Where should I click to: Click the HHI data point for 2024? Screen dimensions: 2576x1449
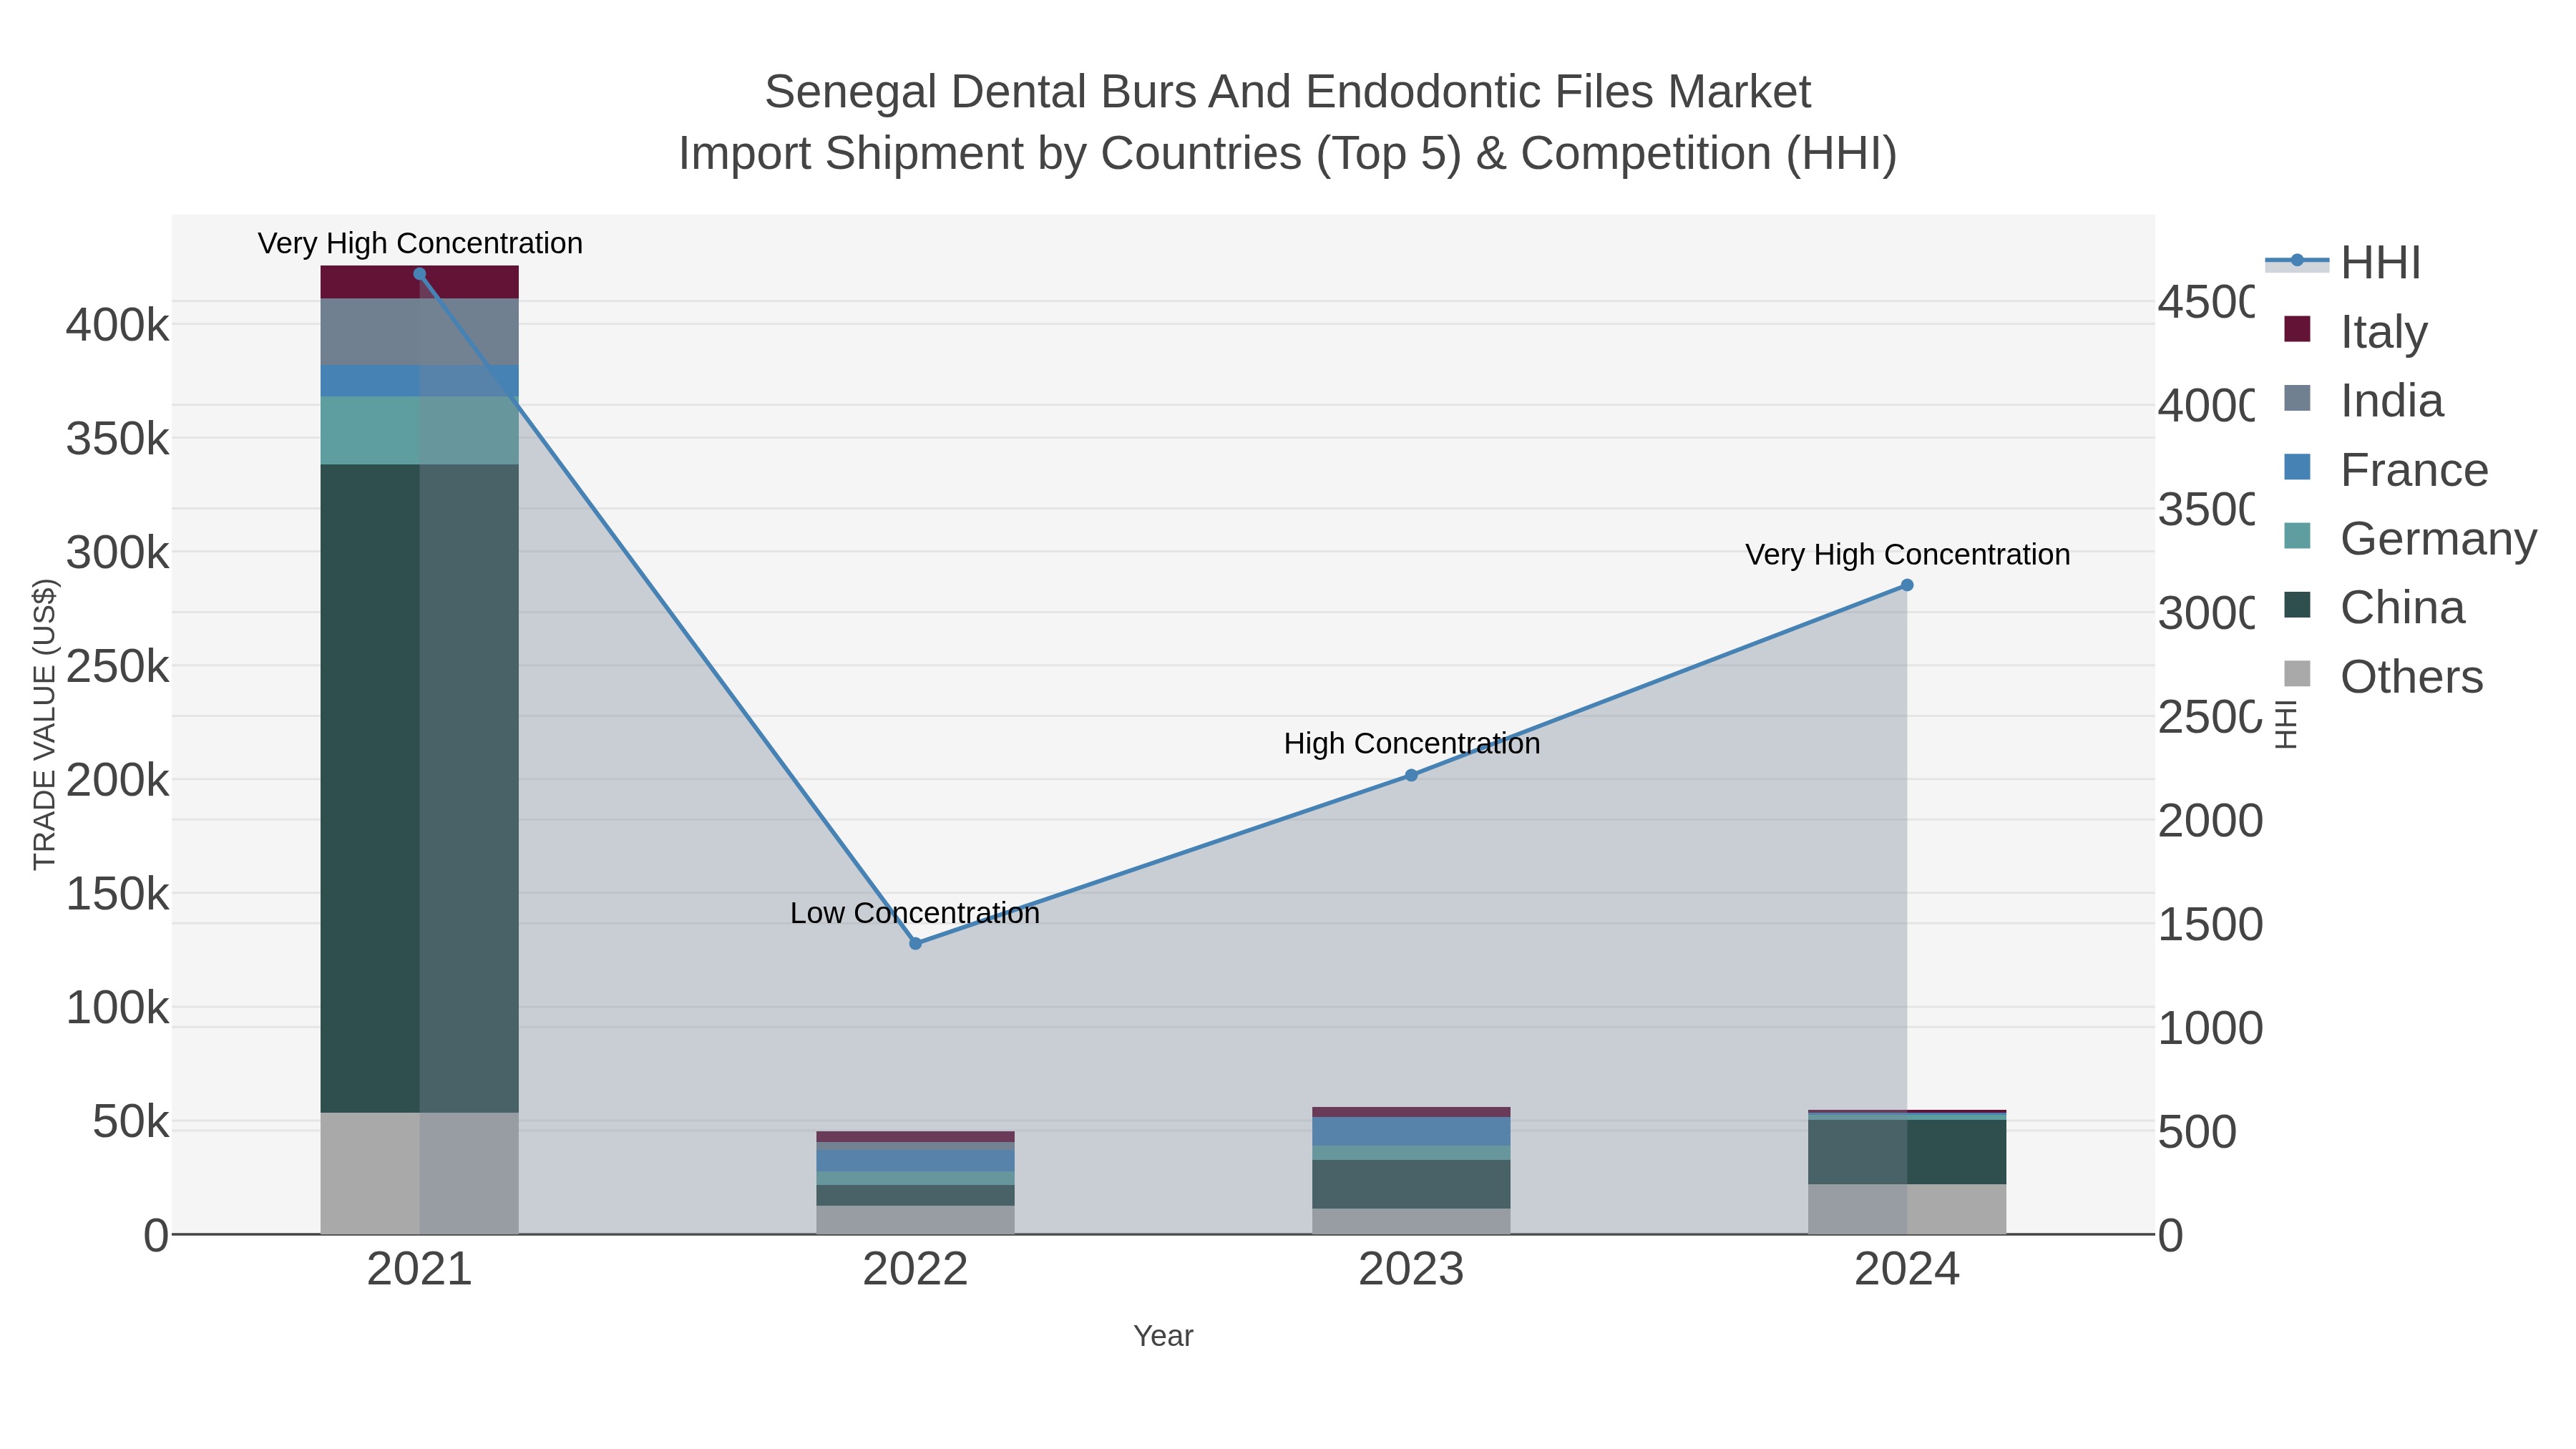(1907, 585)
